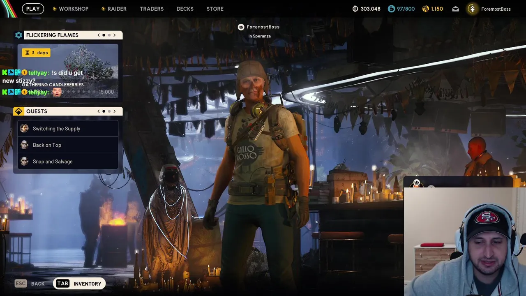526x296 pixels.
Task: Click the player profile badge icon
Action: tap(472, 9)
